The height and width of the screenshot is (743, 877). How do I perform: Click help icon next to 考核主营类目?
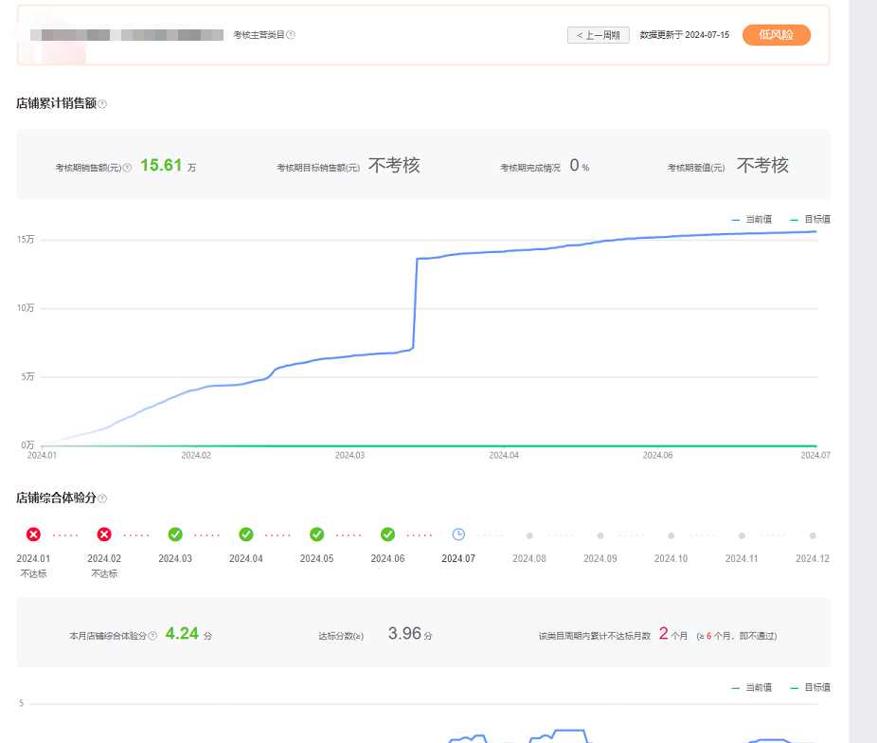[291, 35]
